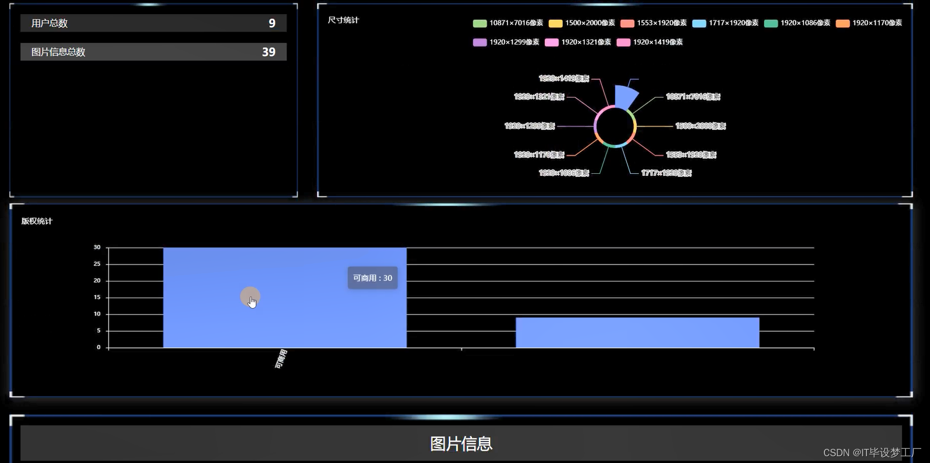Click the 1553×1920像素 pie chart label

point(691,155)
